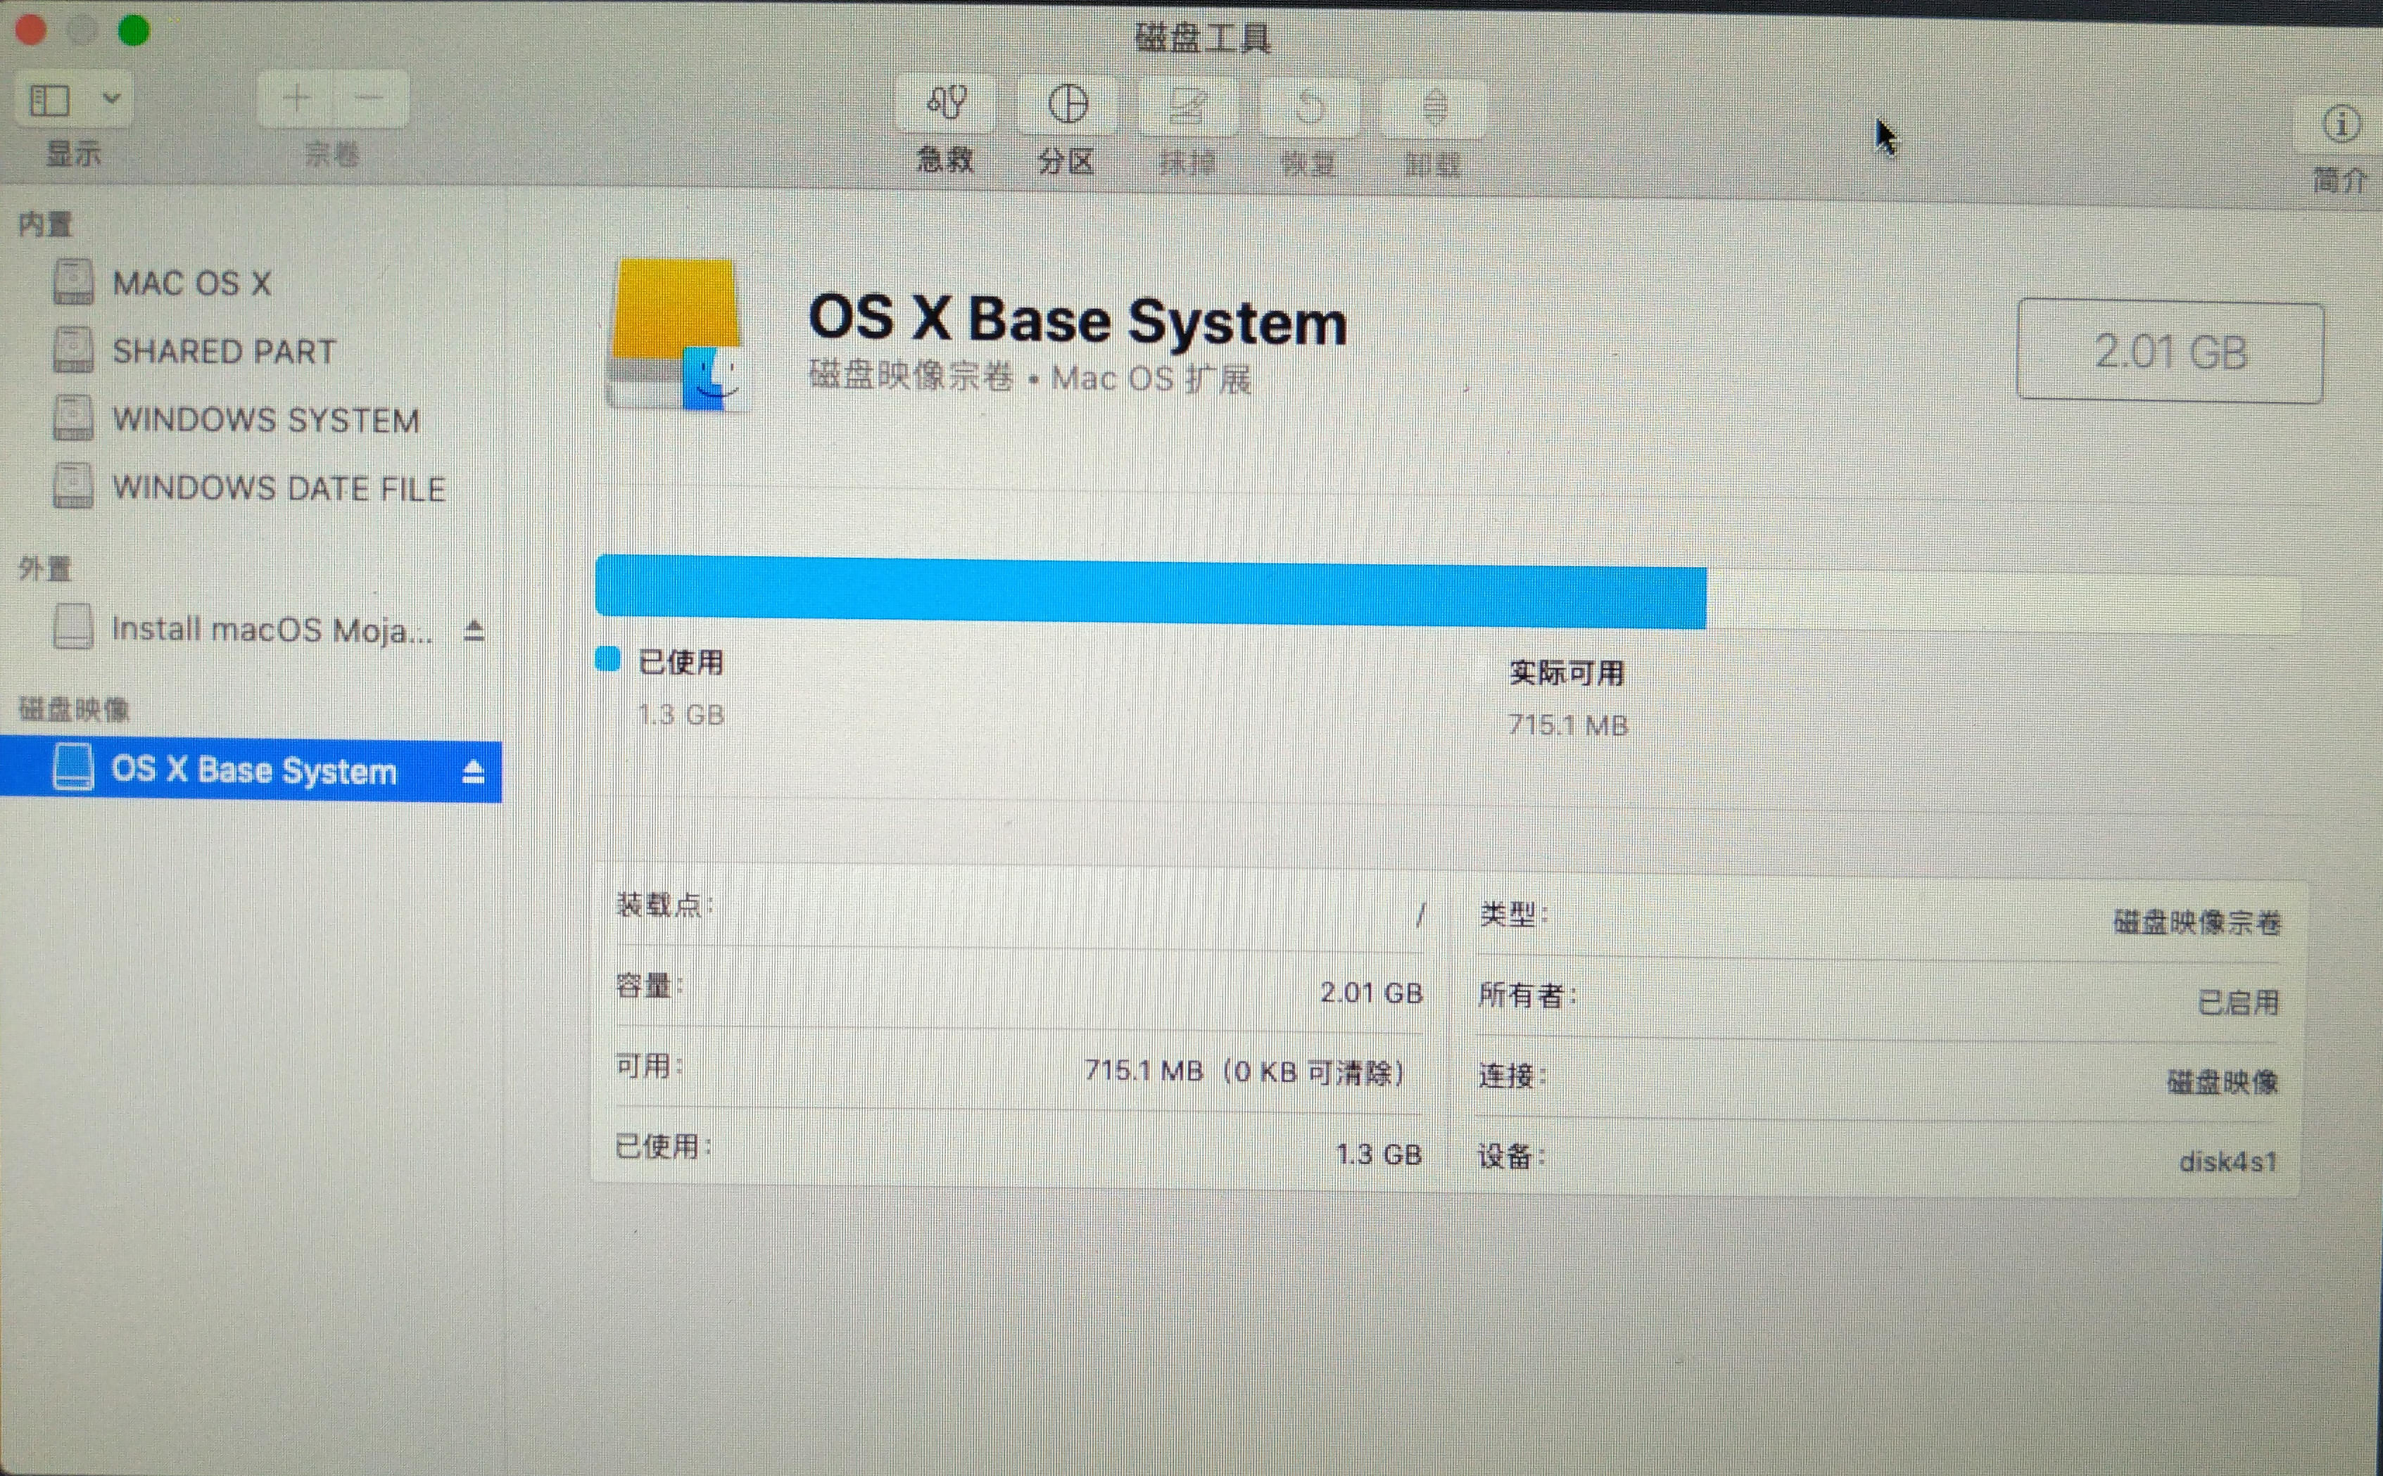Click the sidebar view (显示) icon

[x=49, y=98]
